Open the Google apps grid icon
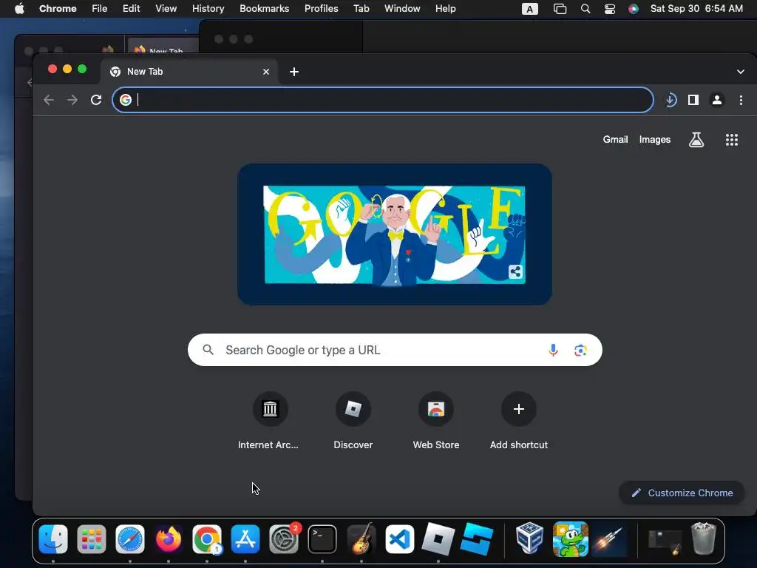 [732, 140]
